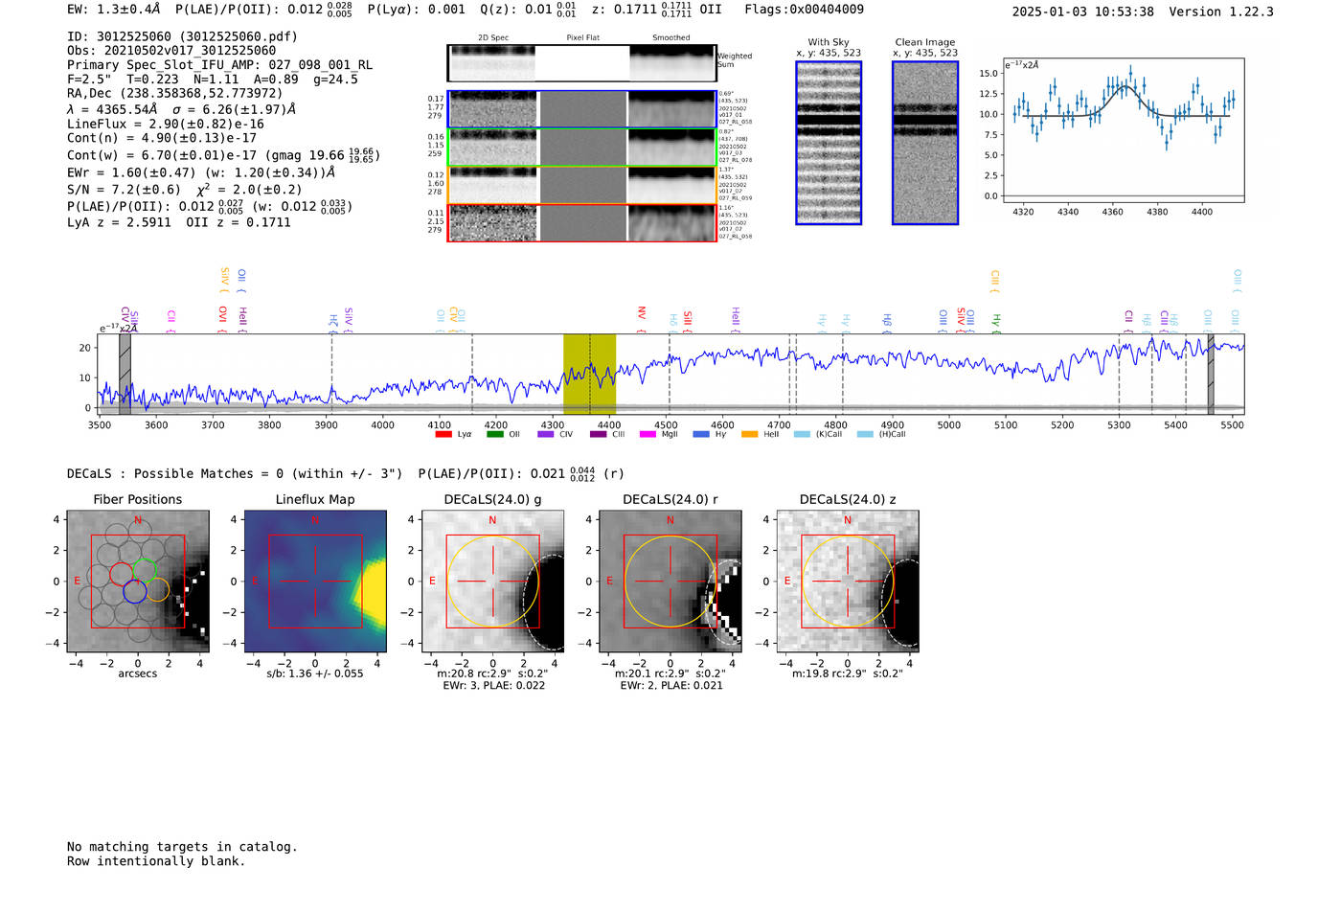Click the 'Flags:0x00404009' header text

click(x=804, y=9)
